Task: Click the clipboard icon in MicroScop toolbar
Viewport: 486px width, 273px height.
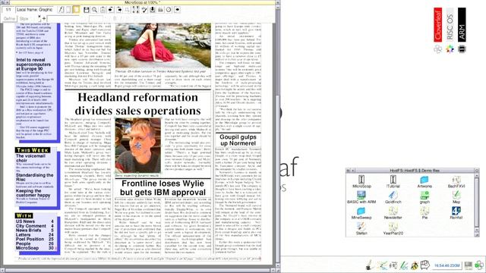Action: [103, 10]
